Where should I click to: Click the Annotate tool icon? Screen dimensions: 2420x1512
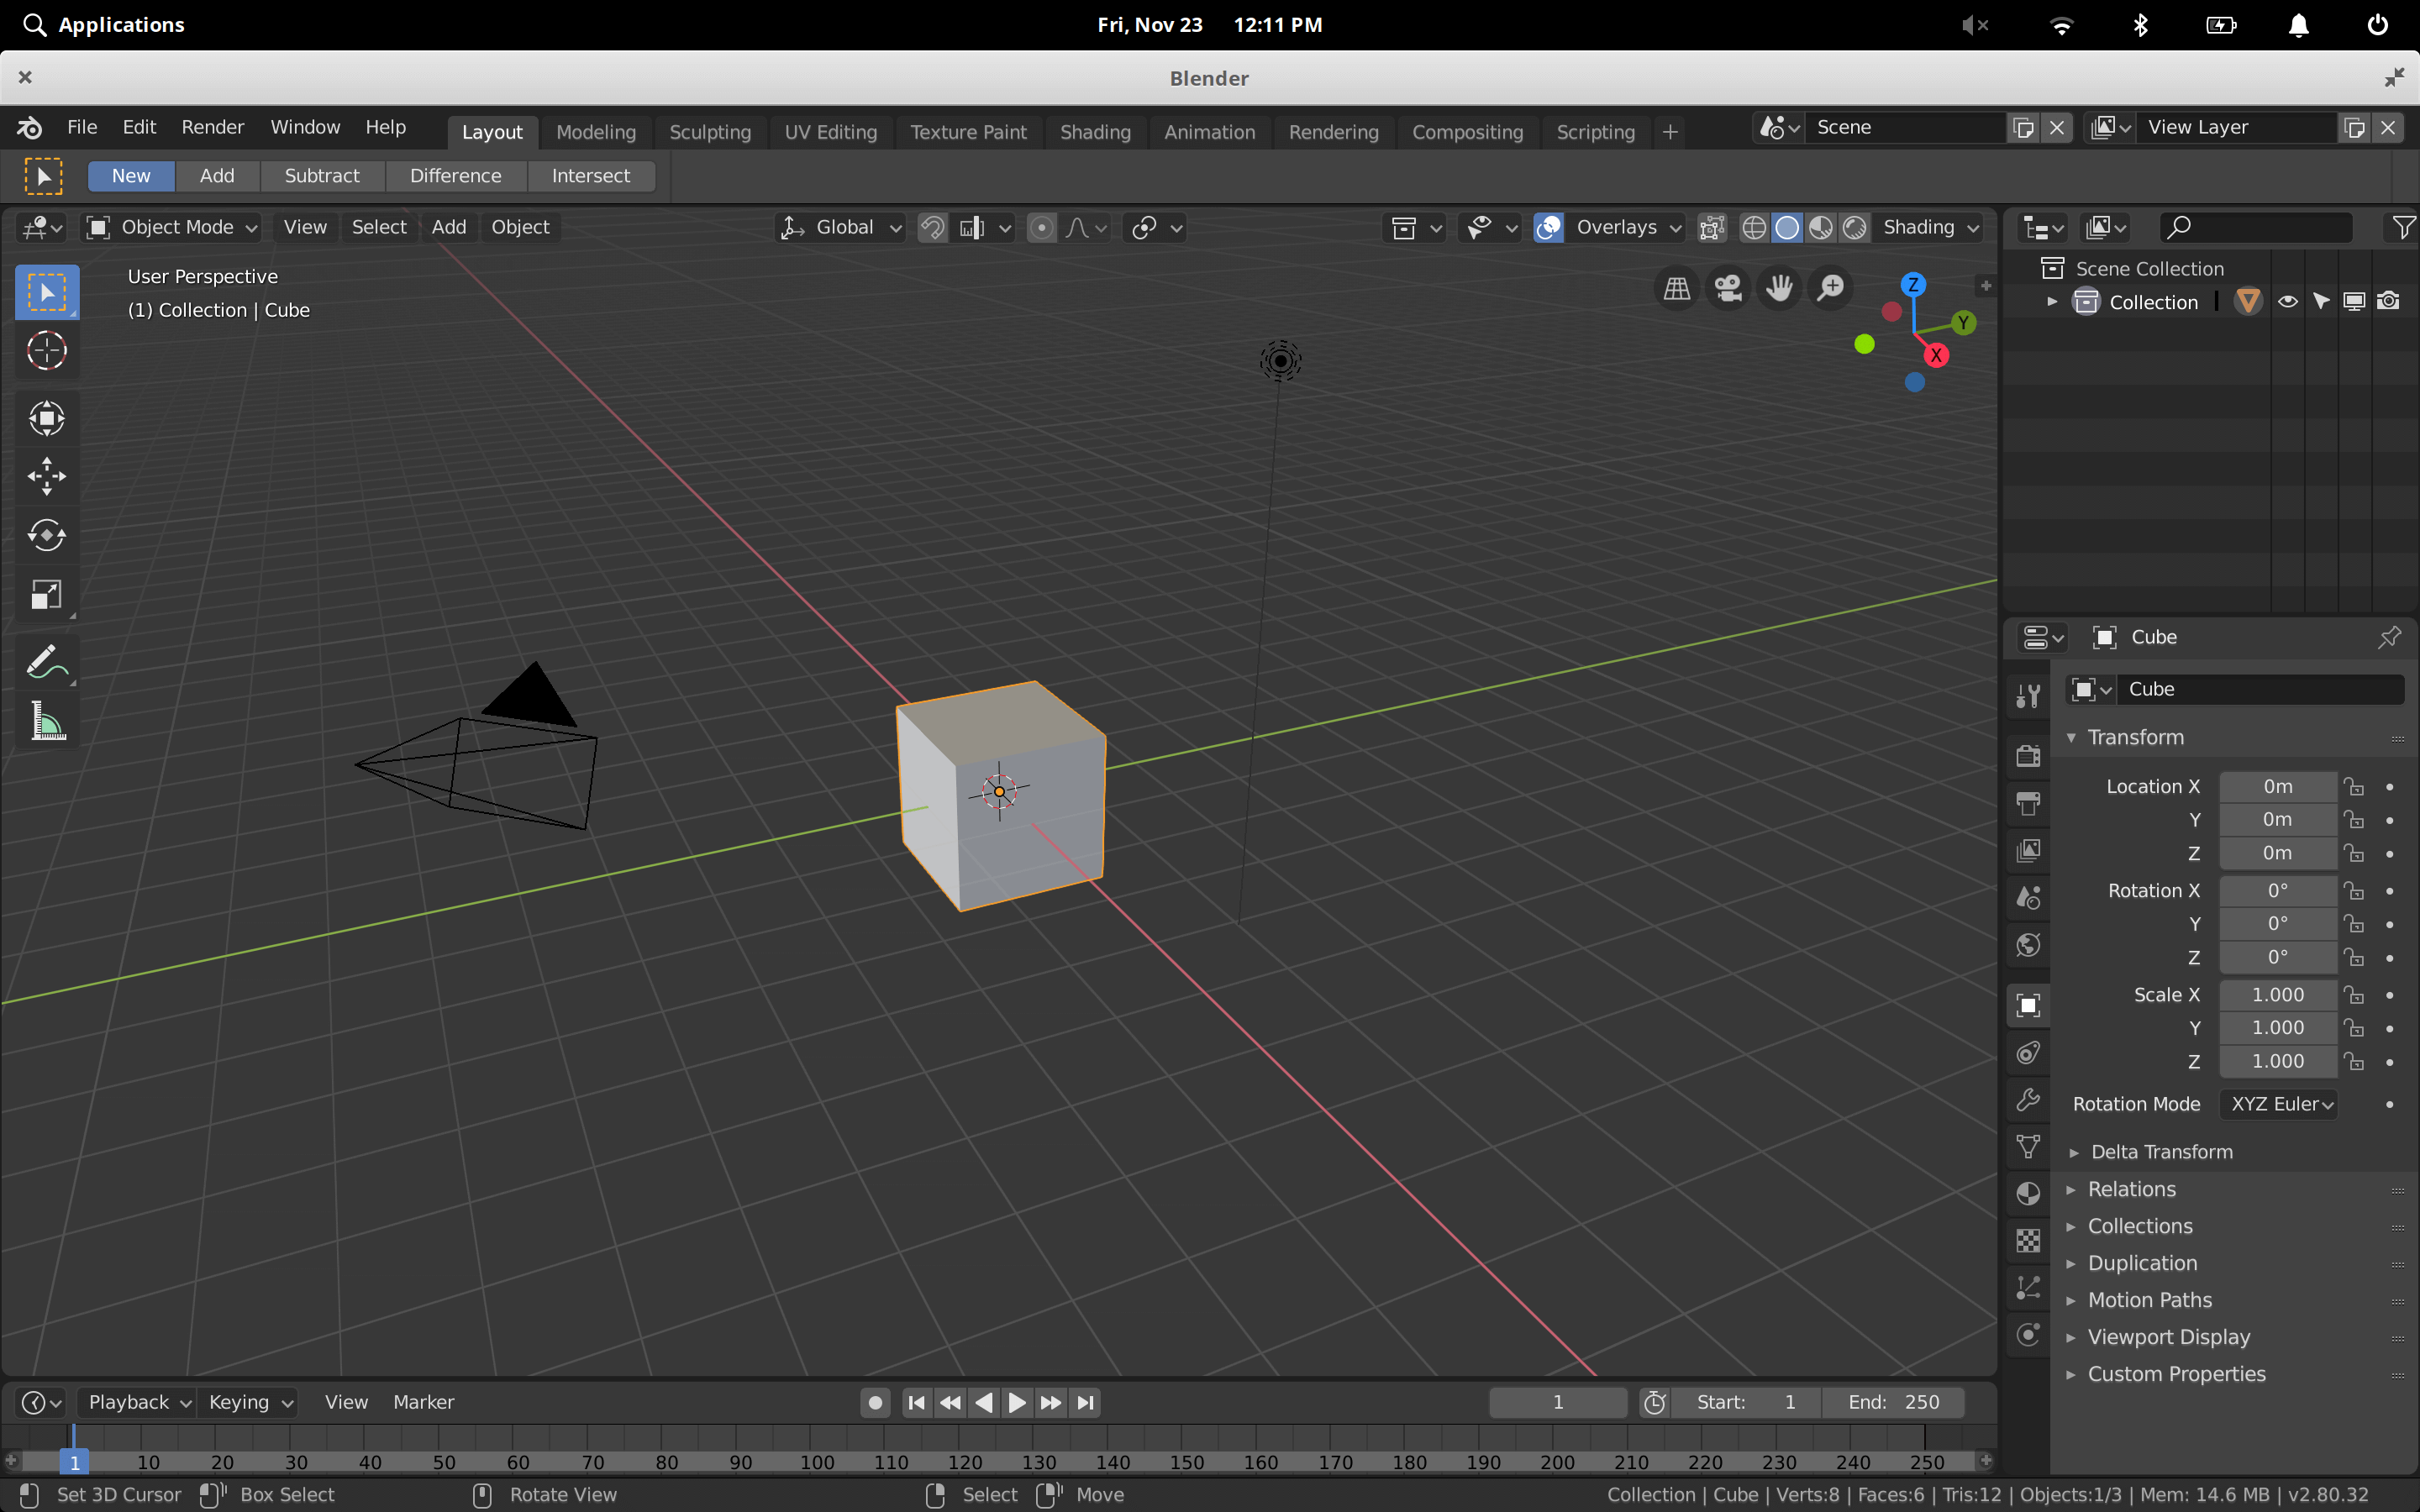[x=45, y=660]
